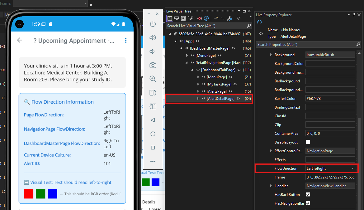Tap emulator Back triangle button
Image resolution: width=364 pixels, height=210 pixels.
153,120
